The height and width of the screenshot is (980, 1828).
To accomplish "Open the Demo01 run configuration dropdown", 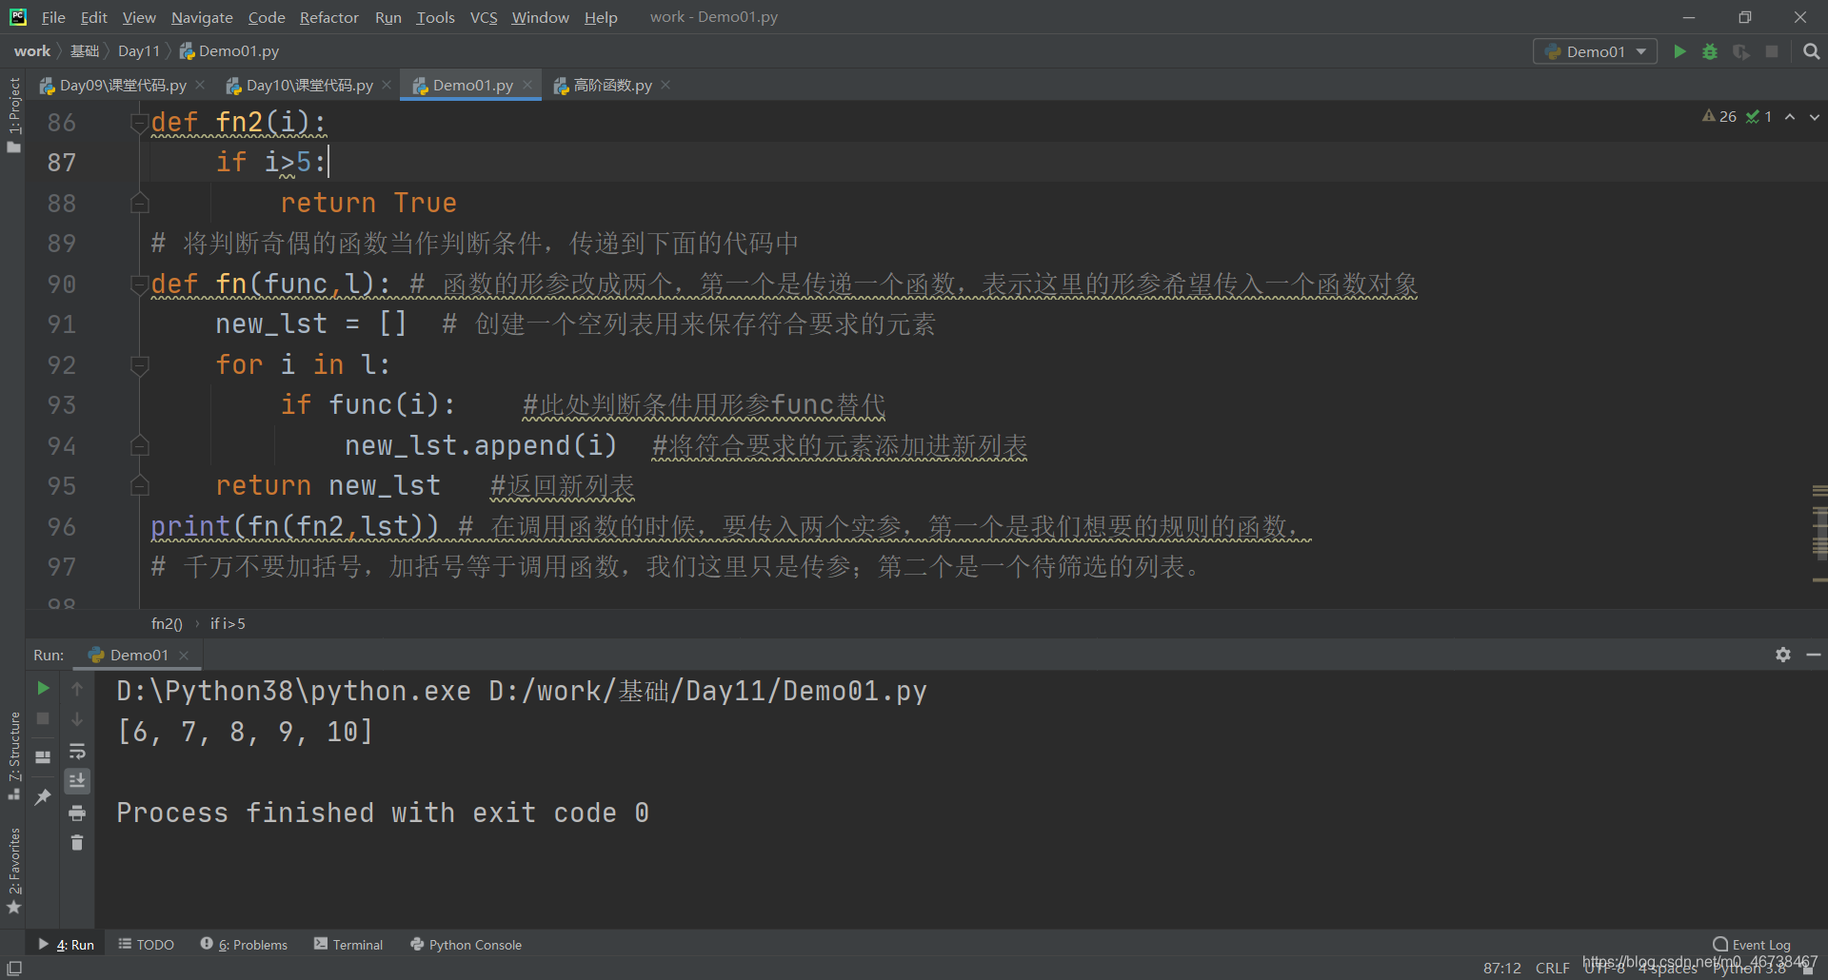I will (x=1595, y=51).
